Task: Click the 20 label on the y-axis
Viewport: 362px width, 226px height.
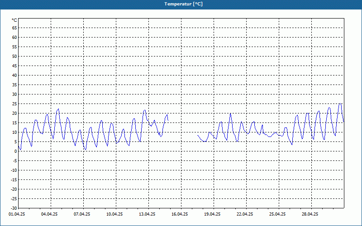Action: [x=14, y=113]
